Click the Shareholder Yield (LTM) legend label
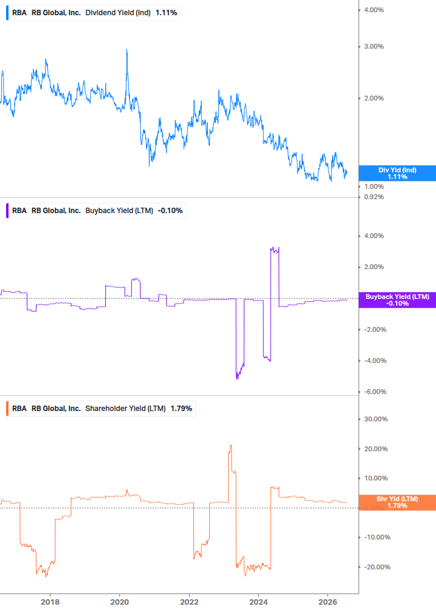The height and width of the screenshot is (612, 436). tap(125, 408)
